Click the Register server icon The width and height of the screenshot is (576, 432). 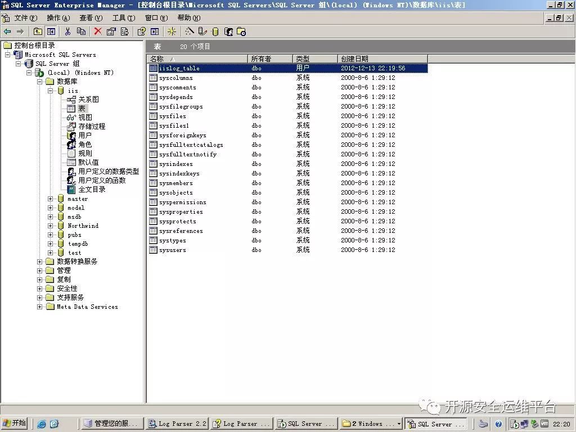tap(202, 31)
